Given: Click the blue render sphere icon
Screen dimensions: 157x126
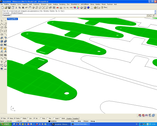Looking at the screenshot, I should click(x=88, y=8).
